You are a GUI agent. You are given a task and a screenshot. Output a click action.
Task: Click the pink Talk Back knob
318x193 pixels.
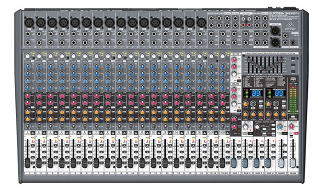(292, 127)
